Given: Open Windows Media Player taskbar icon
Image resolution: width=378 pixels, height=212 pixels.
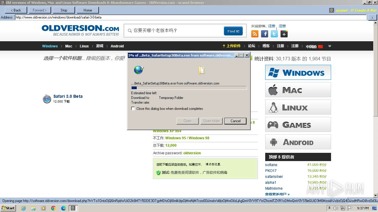Looking at the screenshot, I should pyautogui.click(x=43, y=208).
